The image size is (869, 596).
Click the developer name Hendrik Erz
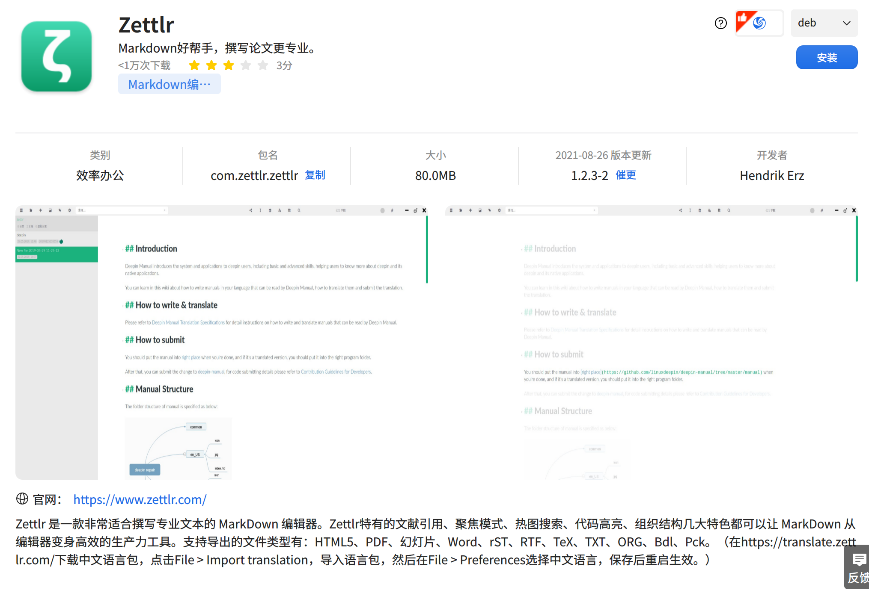click(x=772, y=176)
